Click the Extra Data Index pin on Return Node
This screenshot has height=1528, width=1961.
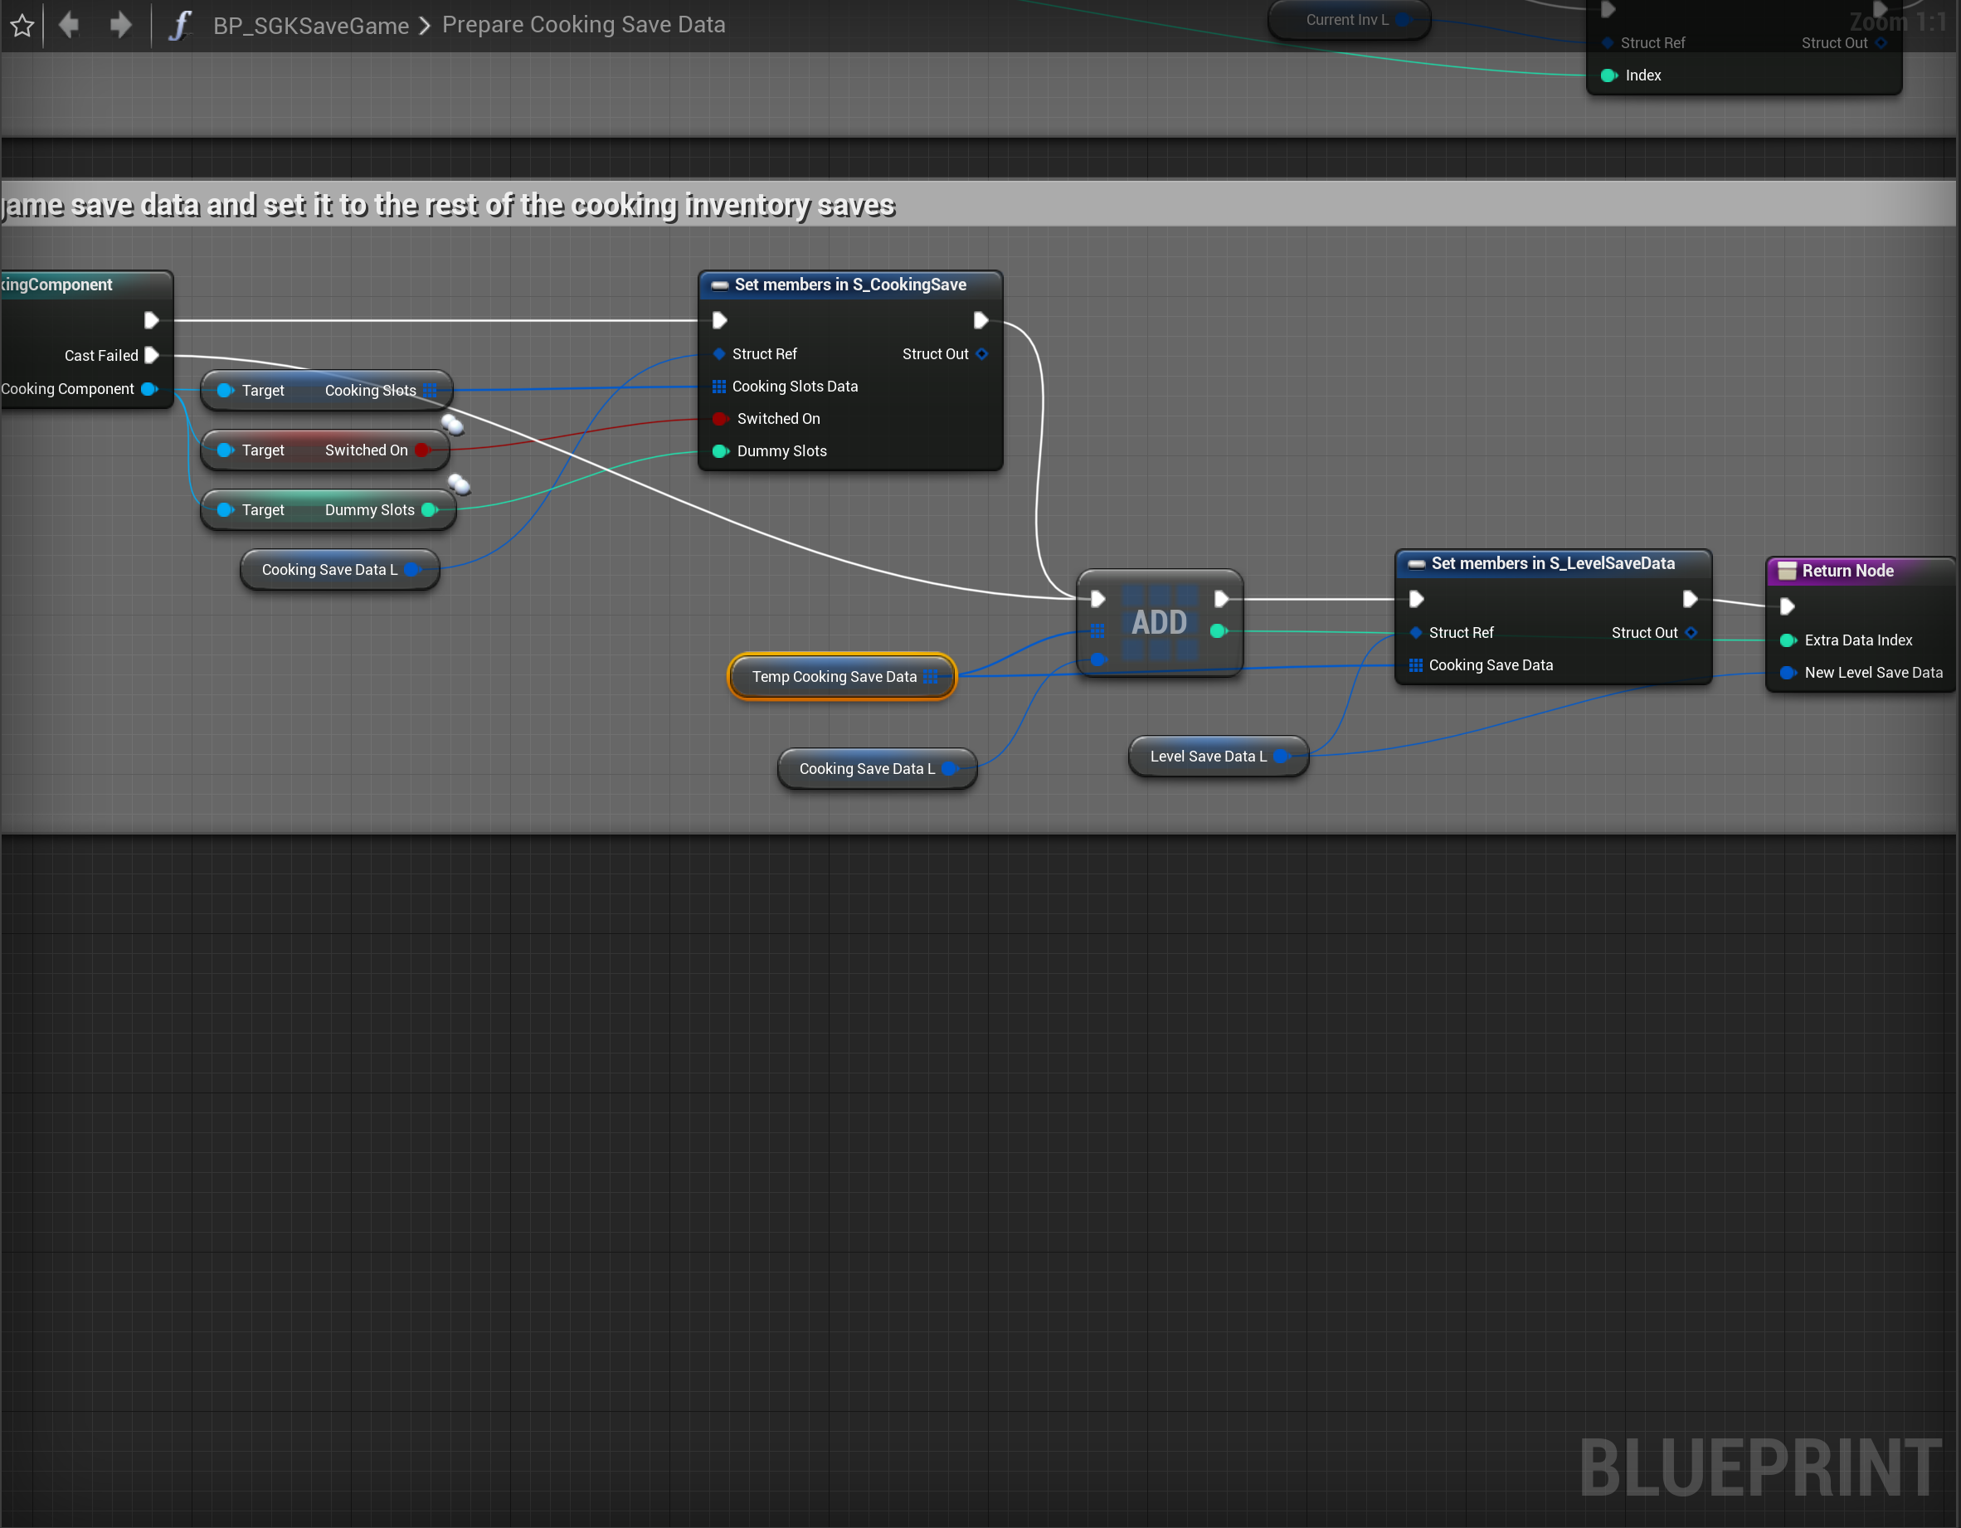click(x=1787, y=640)
